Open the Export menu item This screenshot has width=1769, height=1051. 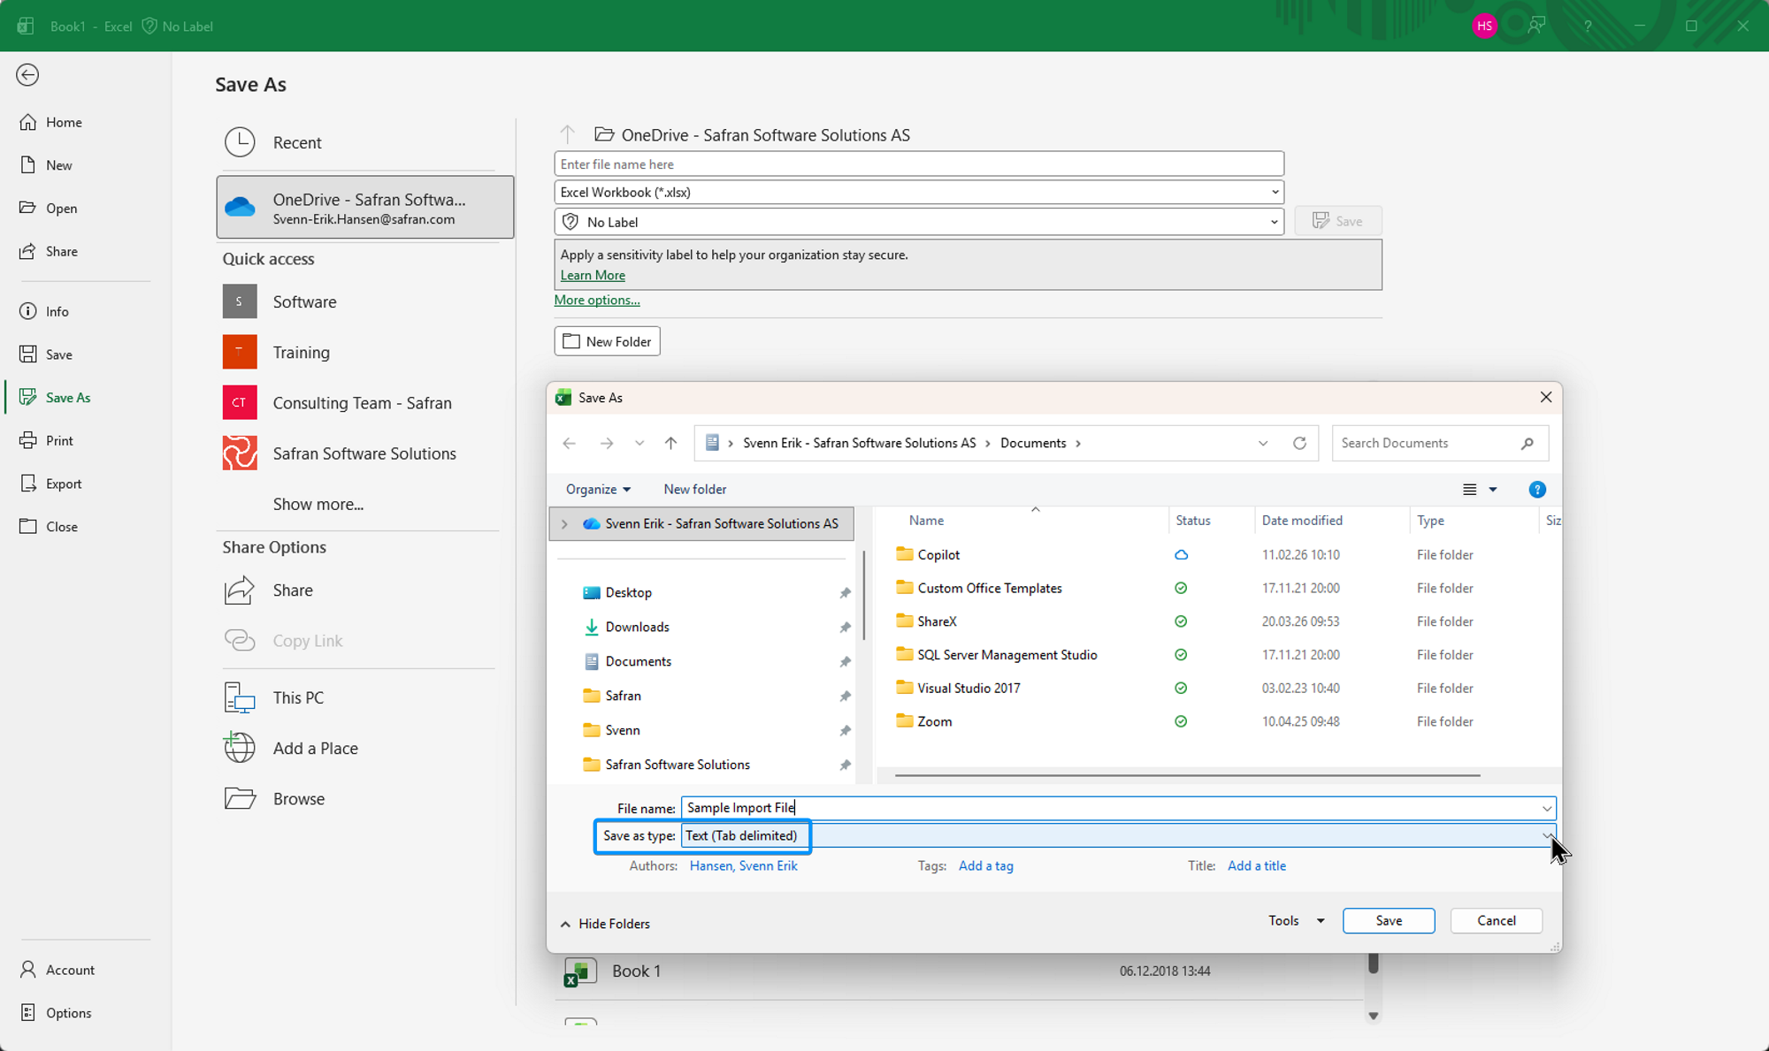click(64, 484)
